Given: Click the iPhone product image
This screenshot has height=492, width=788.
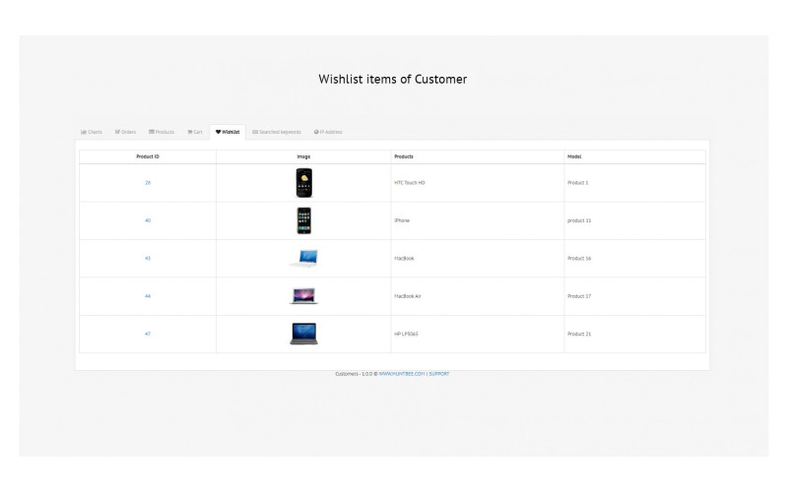Looking at the screenshot, I should 303,220.
